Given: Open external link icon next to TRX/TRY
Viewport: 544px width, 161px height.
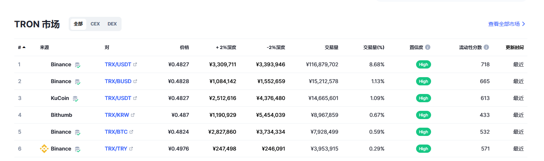Looking at the screenshot, I should (131, 149).
